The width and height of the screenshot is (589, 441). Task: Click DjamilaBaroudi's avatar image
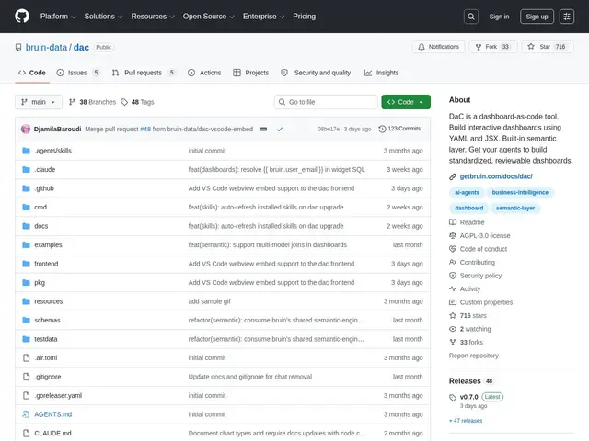26,129
